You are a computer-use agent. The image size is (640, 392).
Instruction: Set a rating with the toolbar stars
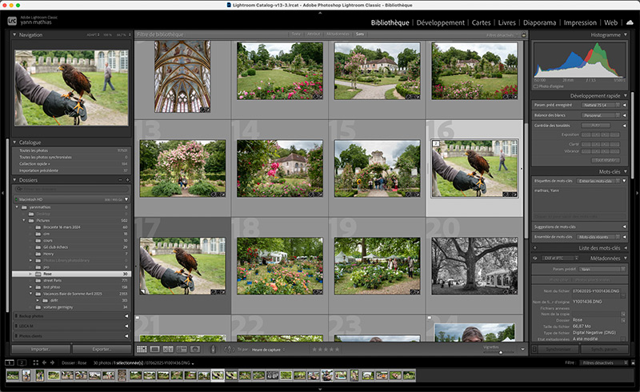326,349
